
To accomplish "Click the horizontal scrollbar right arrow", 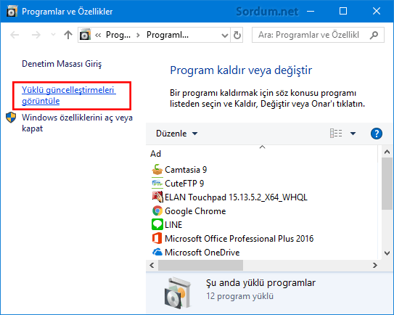I will coord(375,265).
